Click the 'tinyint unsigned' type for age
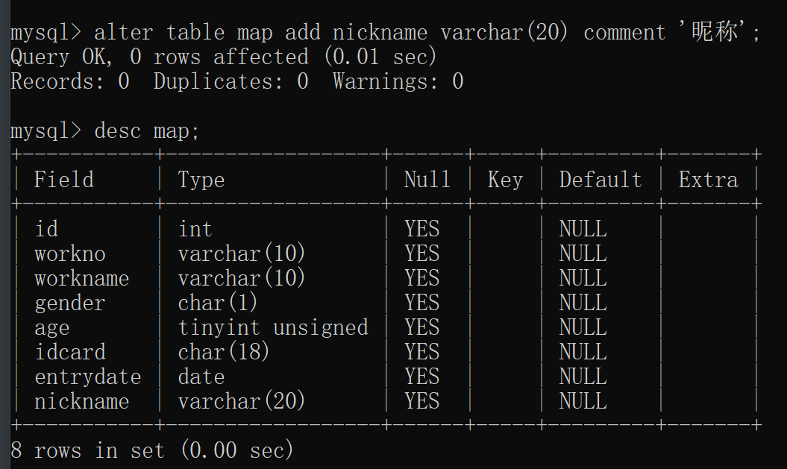This screenshot has height=469, width=787. coord(273,327)
